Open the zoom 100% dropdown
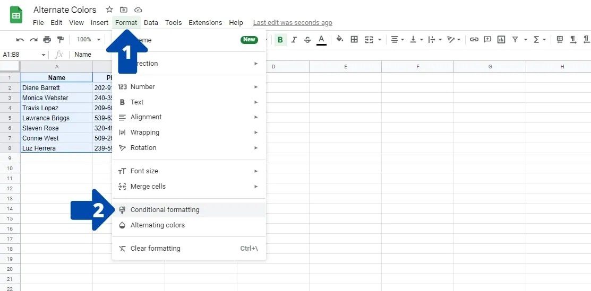591x291 pixels. [89, 40]
